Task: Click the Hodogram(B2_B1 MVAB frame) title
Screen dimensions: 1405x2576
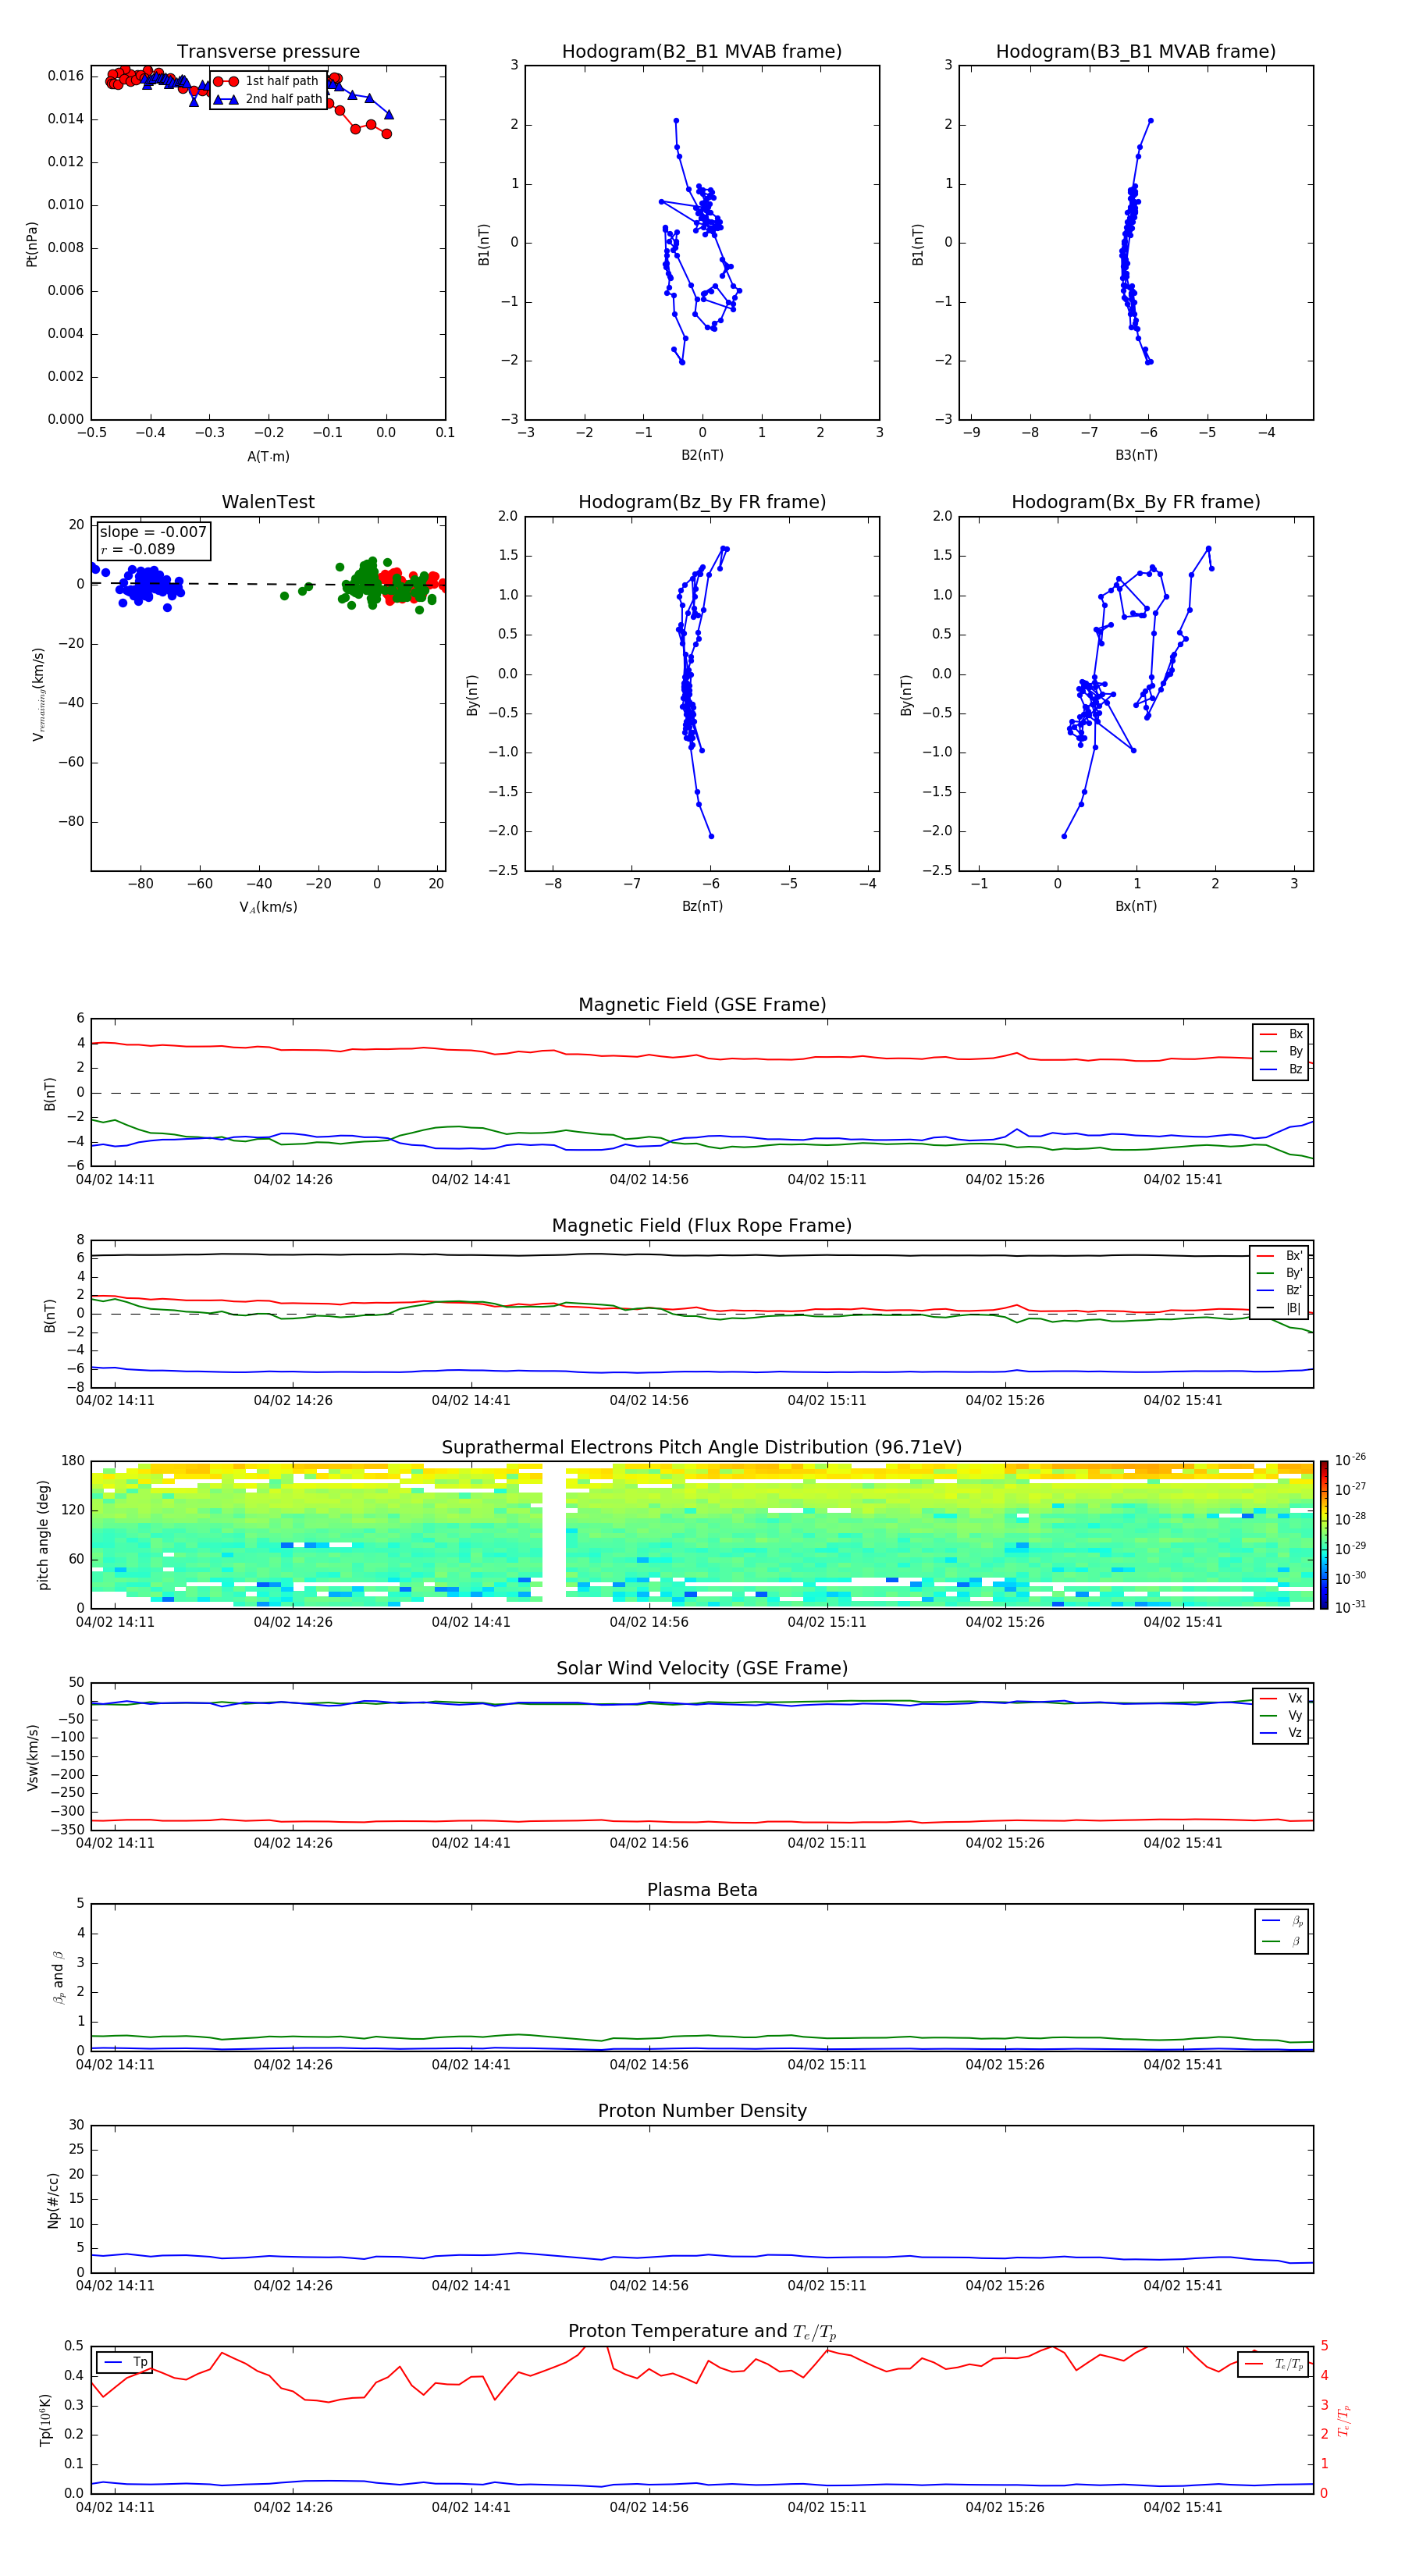Action: (702, 51)
